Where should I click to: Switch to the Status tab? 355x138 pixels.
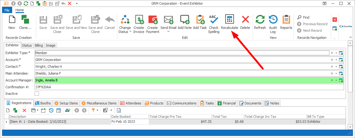pos(27,45)
